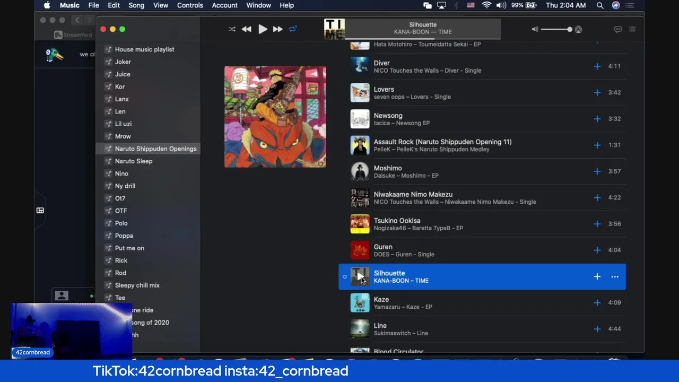Go back in background browser window
The image size is (679, 382).
click(x=77, y=20)
